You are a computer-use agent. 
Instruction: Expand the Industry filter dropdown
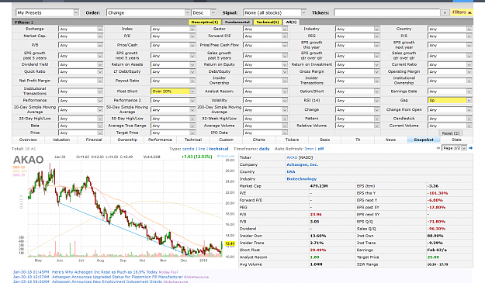(357, 29)
